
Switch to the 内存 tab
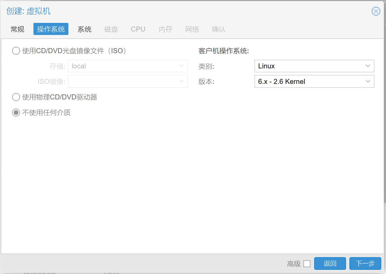click(166, 29)
